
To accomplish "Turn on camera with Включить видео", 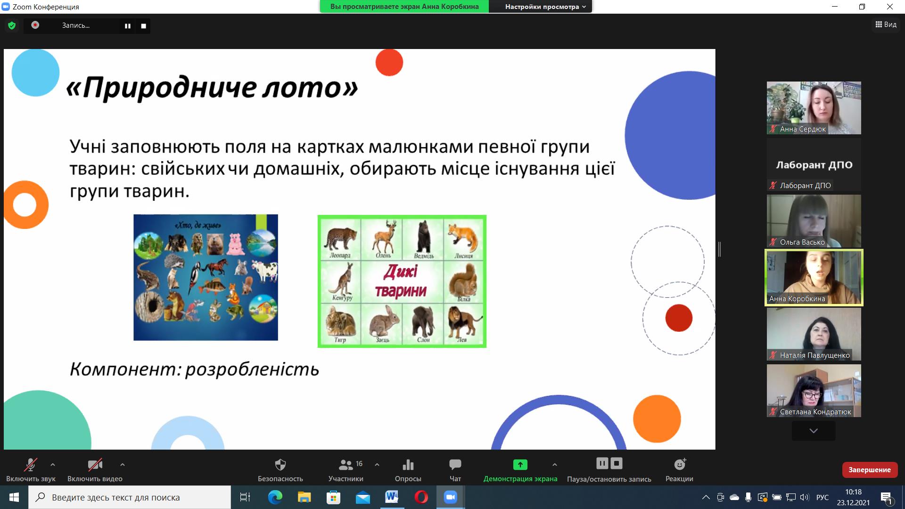I will (95, 470).
